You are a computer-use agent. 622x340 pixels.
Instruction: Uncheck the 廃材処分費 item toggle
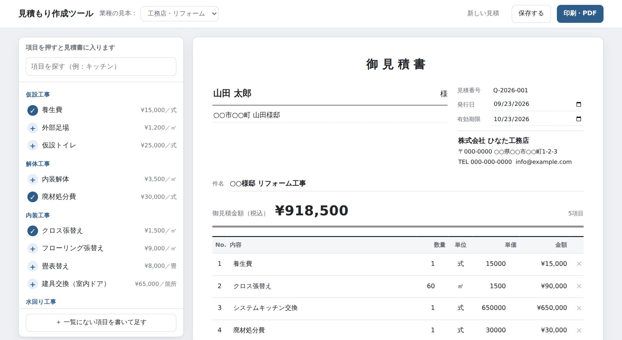(32, 197)
